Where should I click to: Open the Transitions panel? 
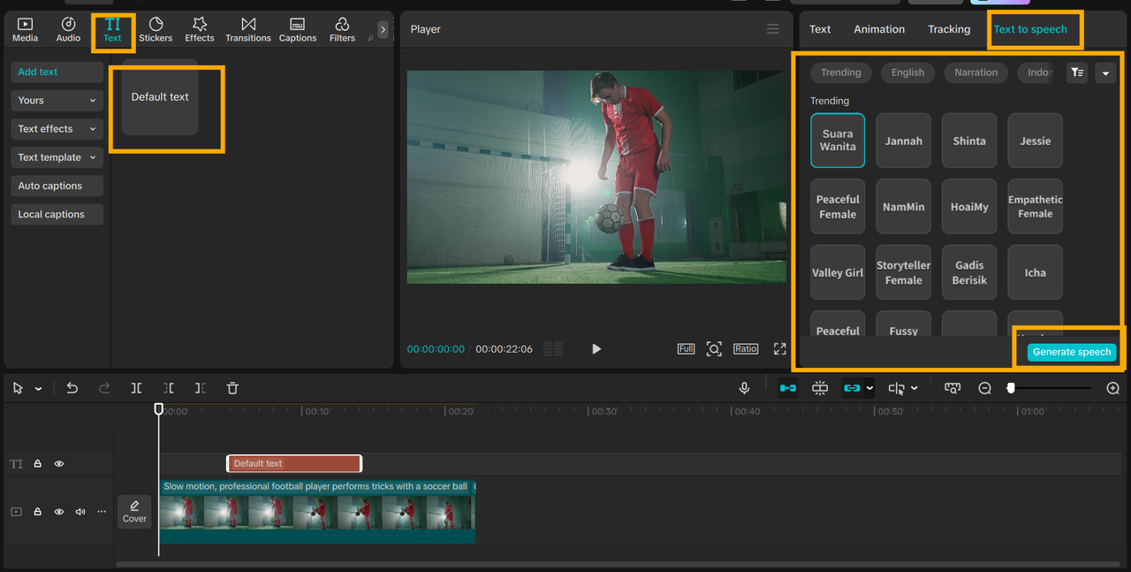coord(247,29)
